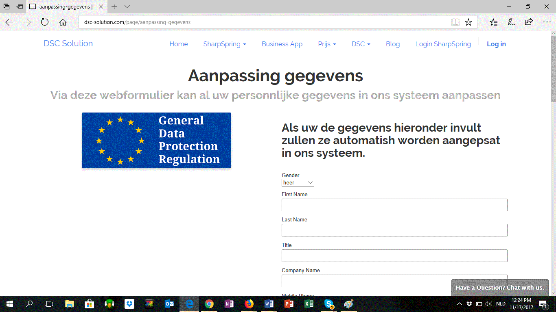
Task: Open the Favorites hub panel
Action: [x=494, y=22]
